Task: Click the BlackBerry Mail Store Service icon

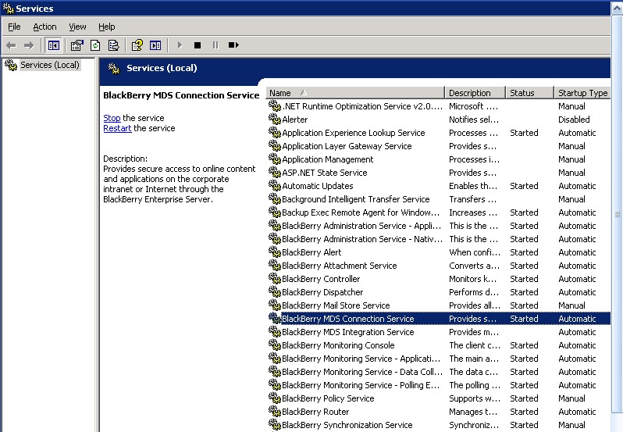Action: pyautogui.click(x=275, y=305)
